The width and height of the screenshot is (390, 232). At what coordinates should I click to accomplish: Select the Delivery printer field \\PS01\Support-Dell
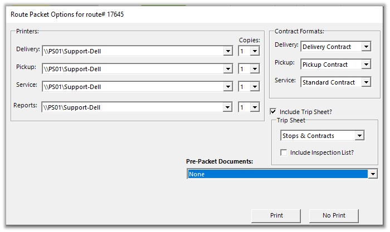coord(137,51)
